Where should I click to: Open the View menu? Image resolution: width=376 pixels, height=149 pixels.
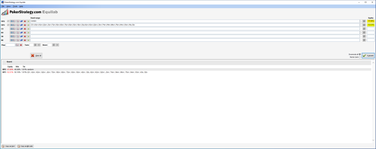[x=8, y=6]
